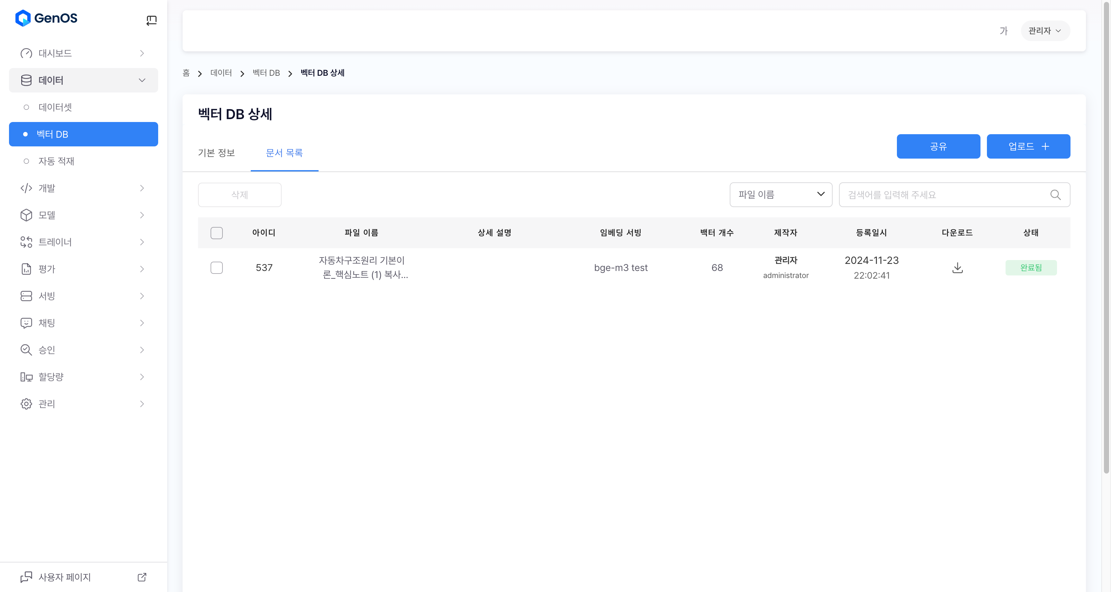Image resolution: width=1111 pixels, height=592 pixels.
Task: Open the 파일 이름 filter dropdown
Action: click(781, 195)
